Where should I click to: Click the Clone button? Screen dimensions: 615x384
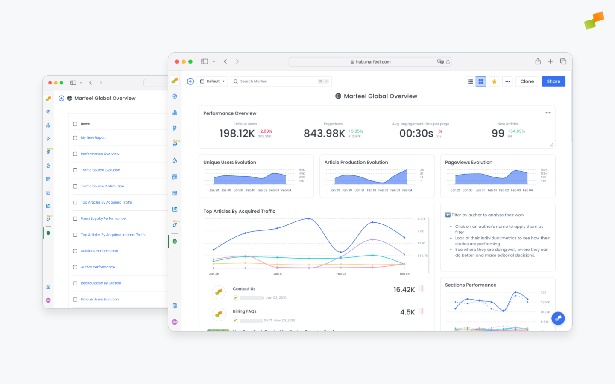click(x=527, y=81)
